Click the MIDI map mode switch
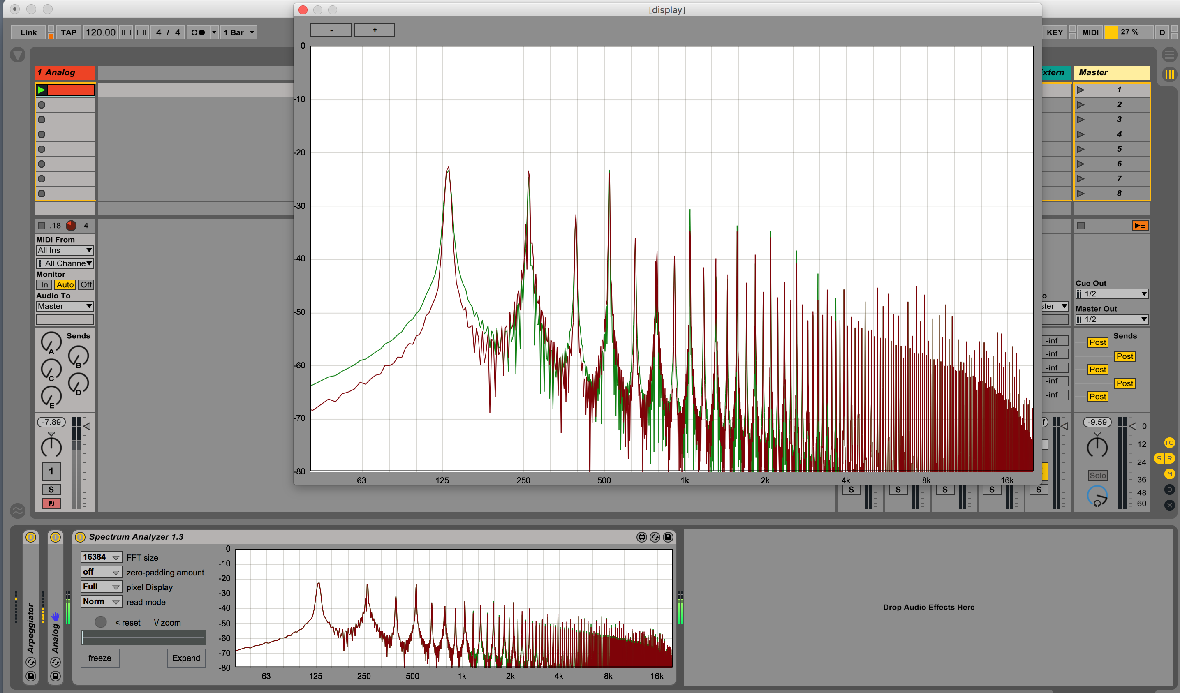This screenshot has width=1180, height=693. pyautogui.click(x=1090, y=32)
